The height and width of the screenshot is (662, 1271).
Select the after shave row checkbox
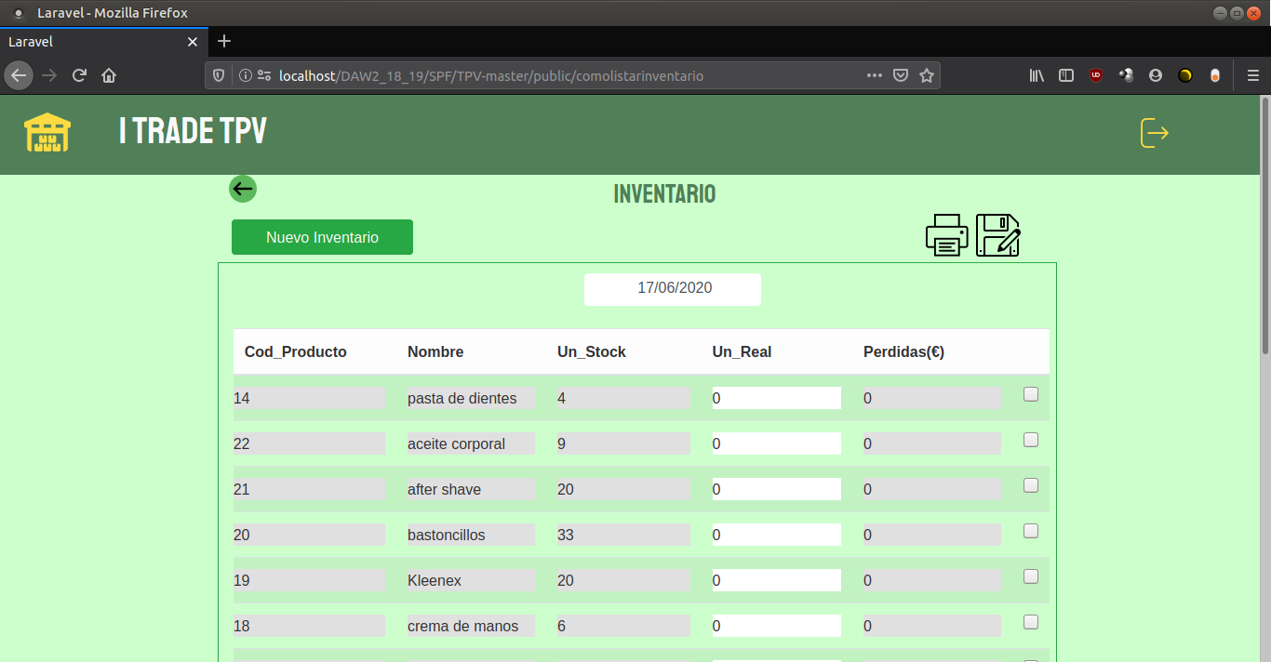[1031, 485]
